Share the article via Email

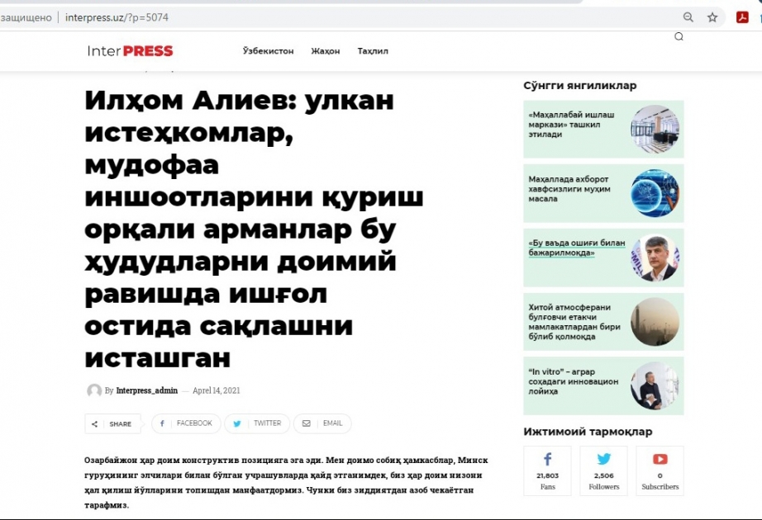[322, 423]
